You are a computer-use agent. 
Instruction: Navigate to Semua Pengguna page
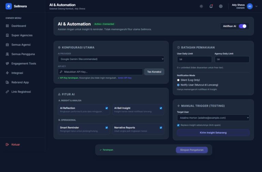point(23,54)
